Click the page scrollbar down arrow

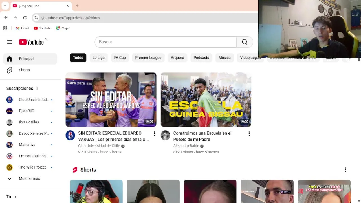(x=359, y=201)
